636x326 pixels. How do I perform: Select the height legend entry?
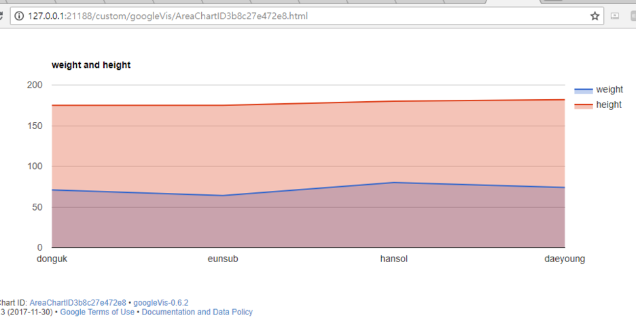pyautogui.click(x=598, y=105)
